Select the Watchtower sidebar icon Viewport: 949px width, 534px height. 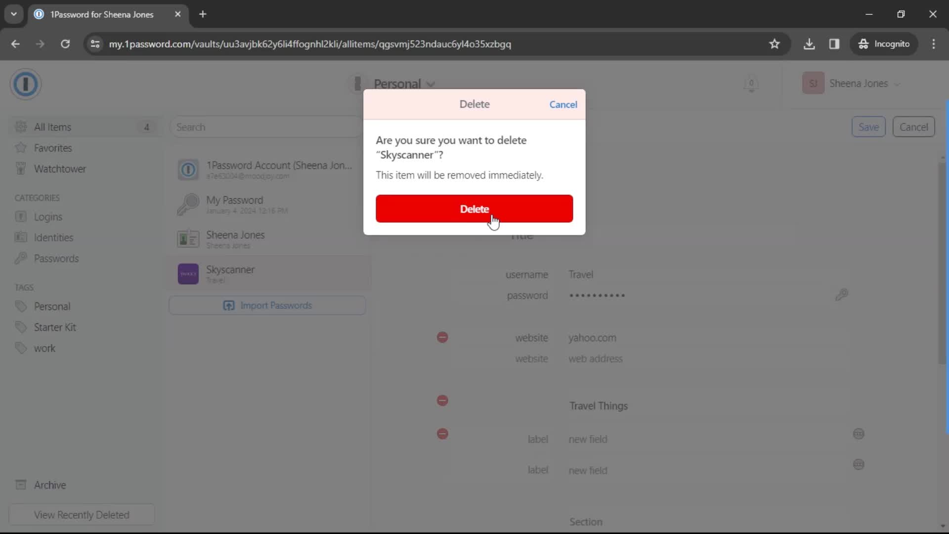20,168
